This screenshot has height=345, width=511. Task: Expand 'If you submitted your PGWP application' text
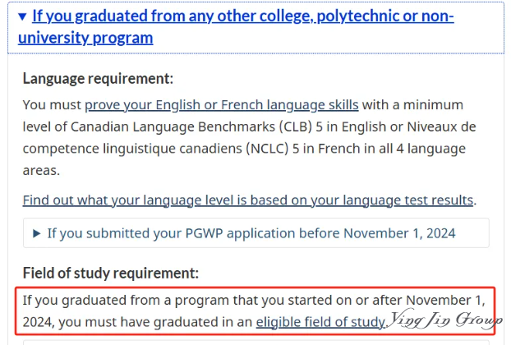click(251, 233)
